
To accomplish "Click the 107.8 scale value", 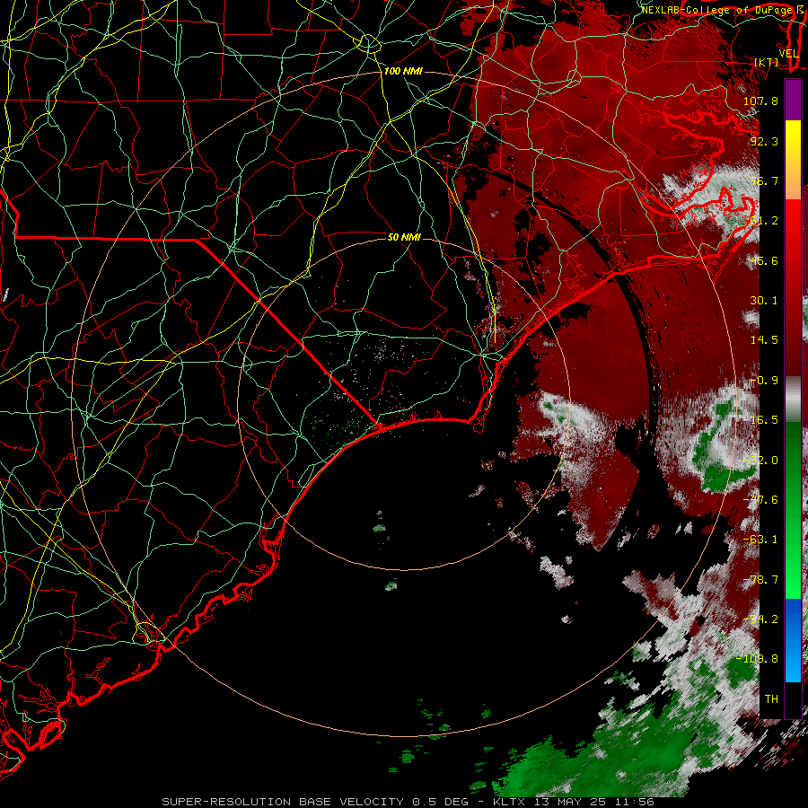I will tap(760, 101).
